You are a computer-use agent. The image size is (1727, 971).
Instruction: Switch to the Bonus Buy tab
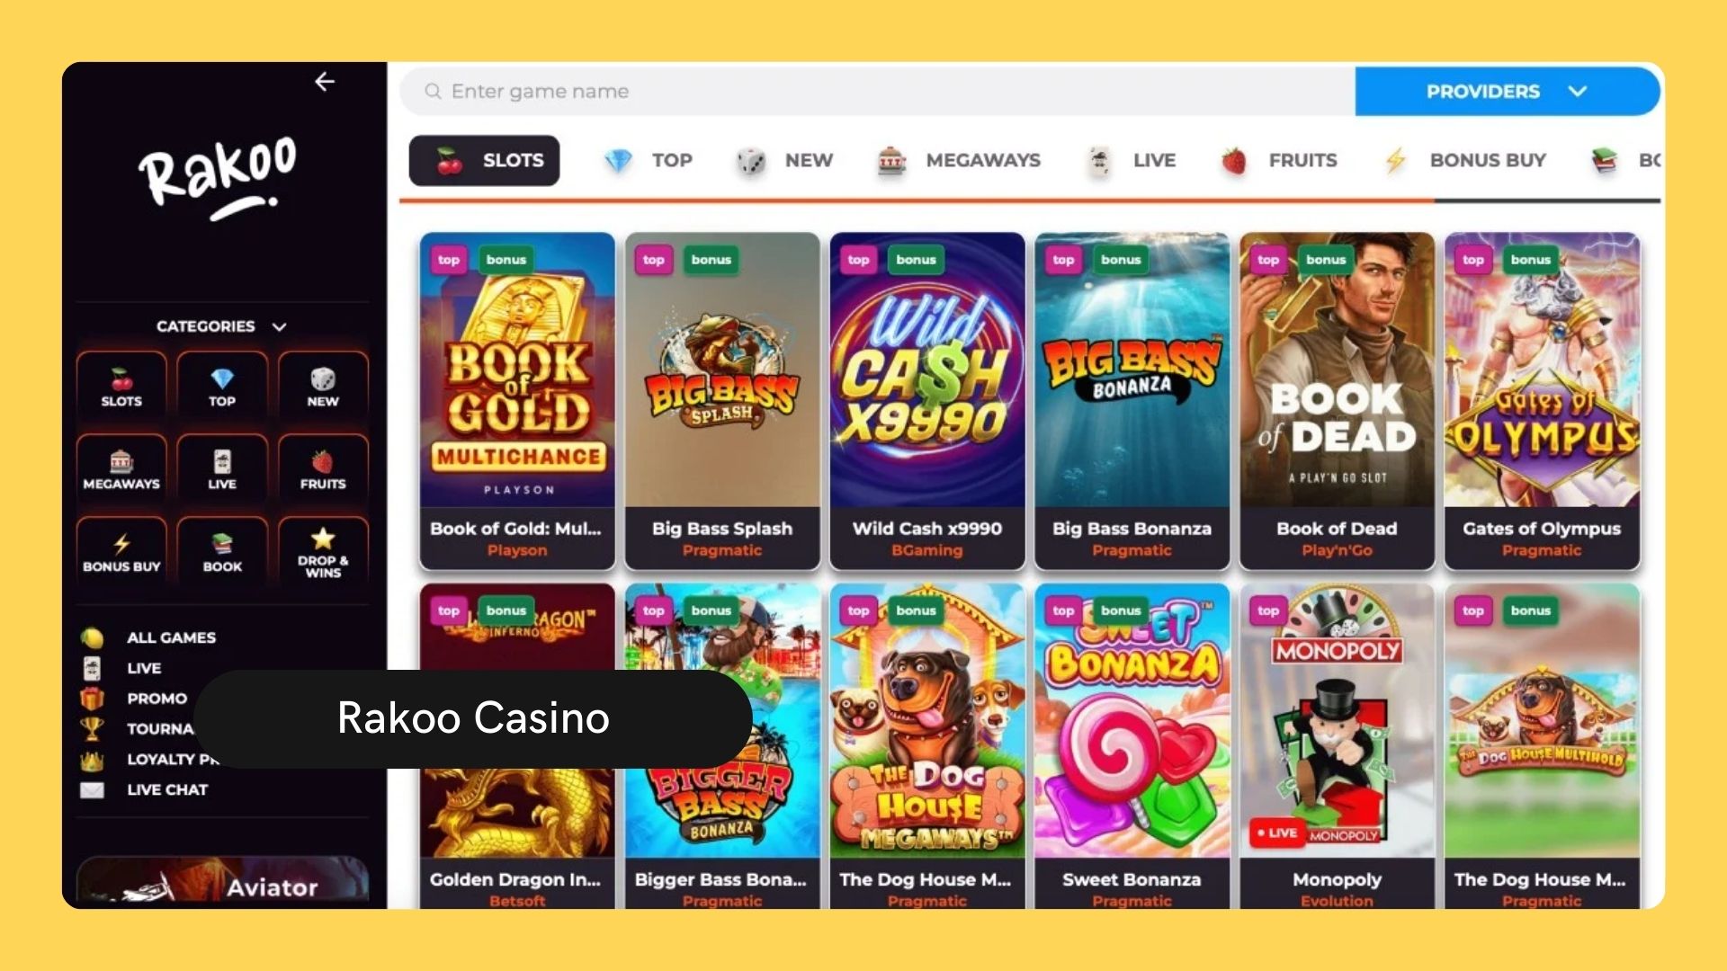pyautogui.click(x=1464, y=160)
